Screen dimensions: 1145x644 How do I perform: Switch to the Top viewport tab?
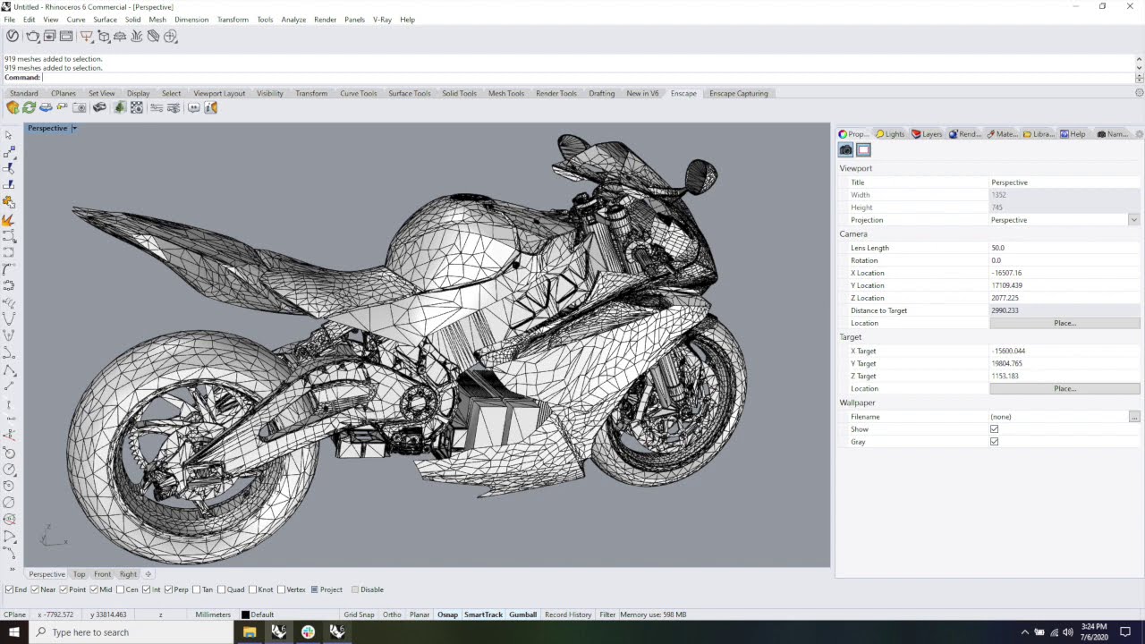point(80,574)
